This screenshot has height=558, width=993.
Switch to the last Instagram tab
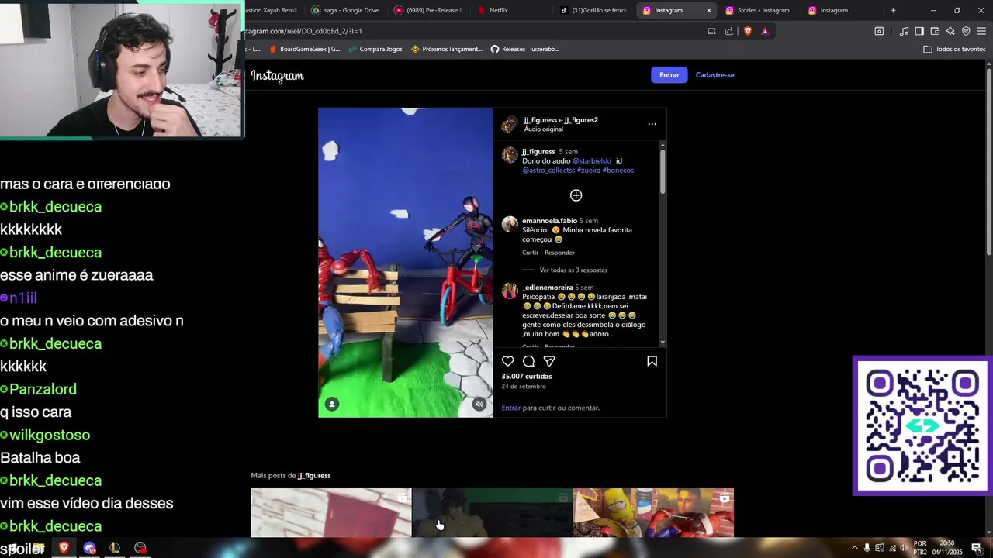840,10
